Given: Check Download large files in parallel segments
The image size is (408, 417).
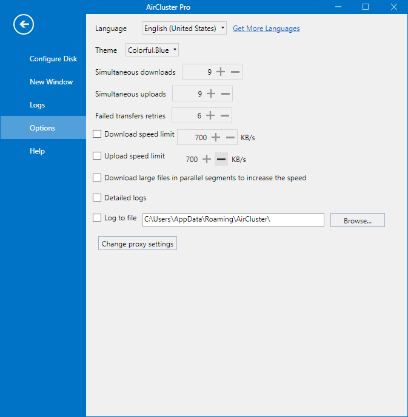Looking at the screenshot, I should pyautogui.click(x=97, y=177).
